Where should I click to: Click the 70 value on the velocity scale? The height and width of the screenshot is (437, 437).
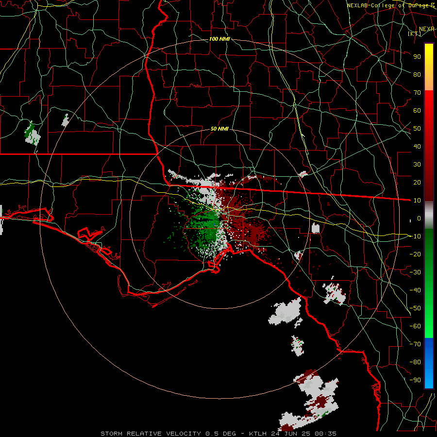point(417,93)
